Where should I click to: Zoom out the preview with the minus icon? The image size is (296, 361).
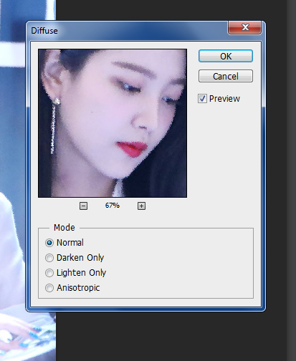(83, 206)
